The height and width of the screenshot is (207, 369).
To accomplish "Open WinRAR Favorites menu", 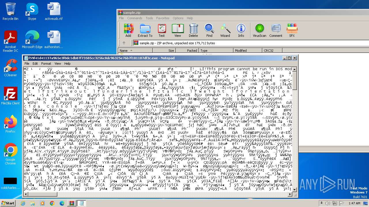I will tap(163, 18).
